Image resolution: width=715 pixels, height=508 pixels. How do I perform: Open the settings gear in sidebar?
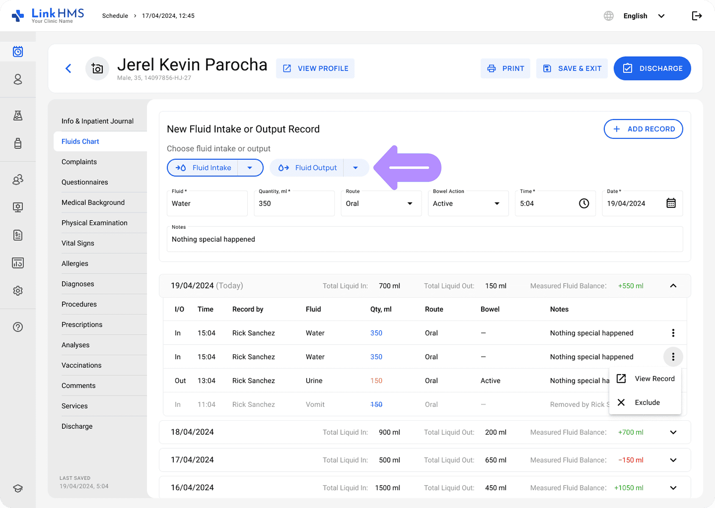point(18,291)
